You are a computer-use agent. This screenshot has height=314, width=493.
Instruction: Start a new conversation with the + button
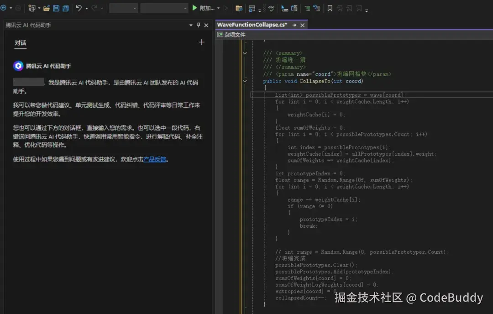(x=201, y=42)
